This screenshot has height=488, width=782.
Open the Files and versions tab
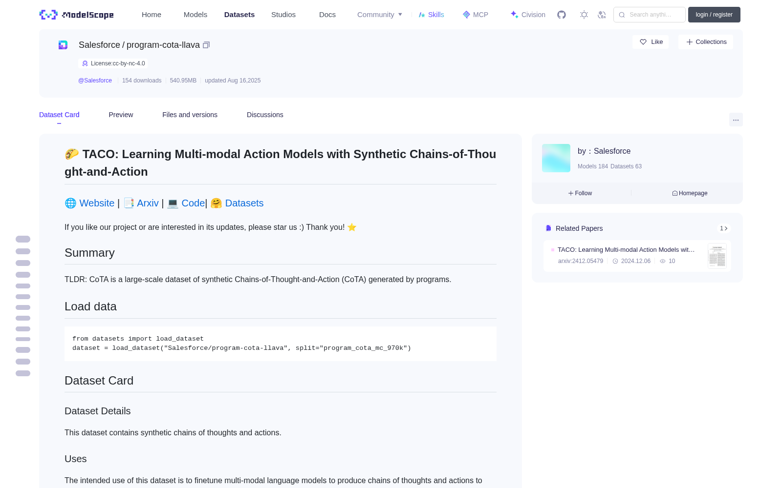190,115
